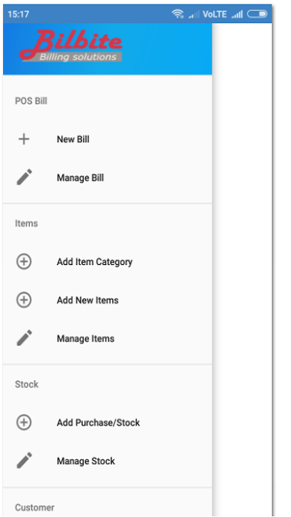Tap the pencil icon beside Manage Stock
Screen dimensions: 291x517
25,460
